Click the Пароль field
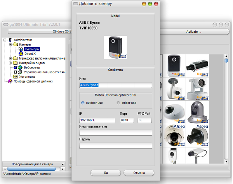Image resolution: width=233 pixels, height=184 pixels. [x=116, y=145]
